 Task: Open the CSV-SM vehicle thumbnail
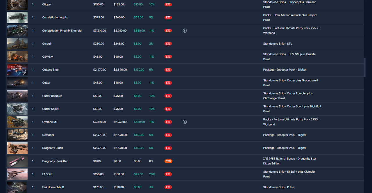(17, 57)
